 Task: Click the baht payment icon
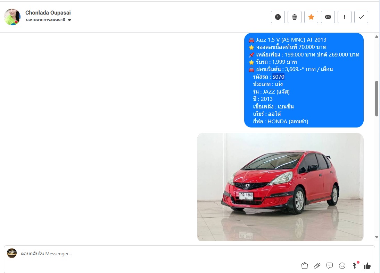pos(355,266)
